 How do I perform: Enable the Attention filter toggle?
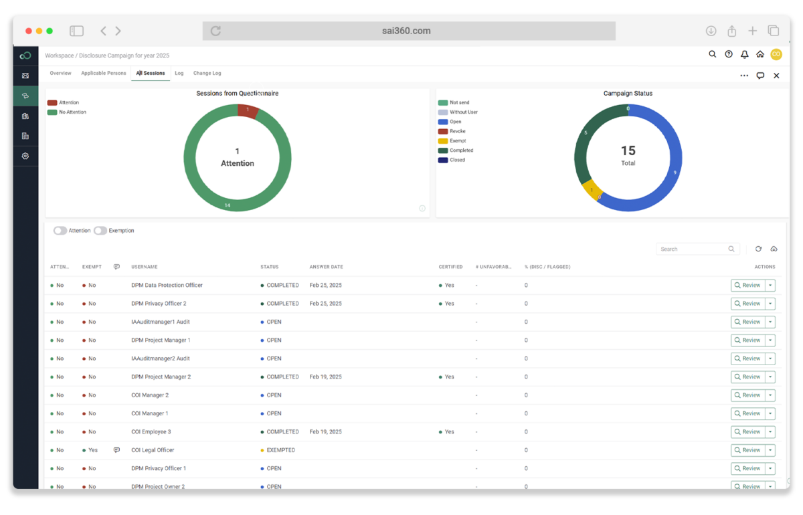60,230
